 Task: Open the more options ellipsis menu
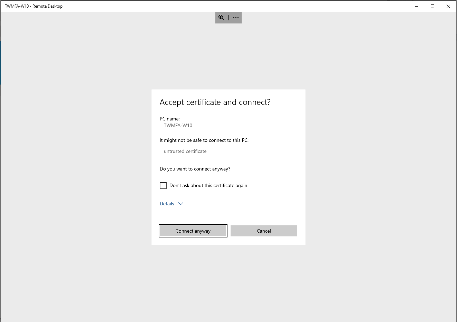[x=236, y=18]
